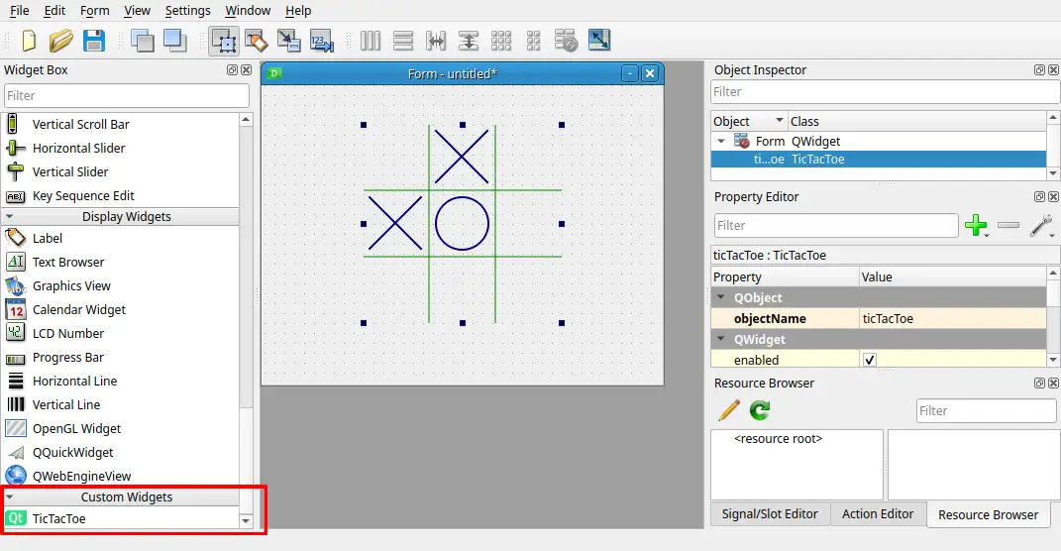Click the Adjust Size toolbar icon
Viewport: 1061px width, 551px height.
(599, 41)
